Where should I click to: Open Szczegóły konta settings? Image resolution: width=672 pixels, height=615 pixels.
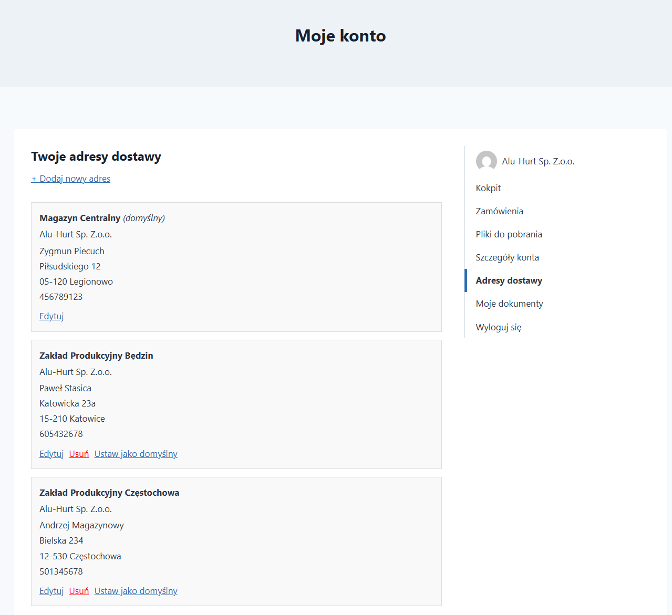click(507, 257)
